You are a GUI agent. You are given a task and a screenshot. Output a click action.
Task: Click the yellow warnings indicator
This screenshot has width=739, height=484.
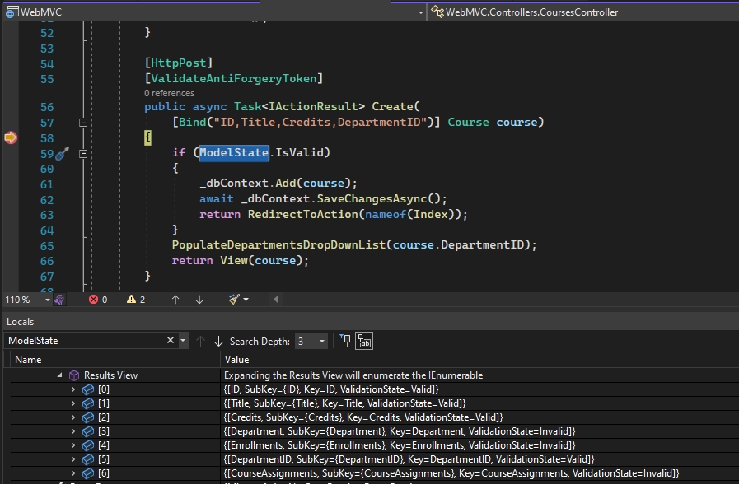point(131,300)
